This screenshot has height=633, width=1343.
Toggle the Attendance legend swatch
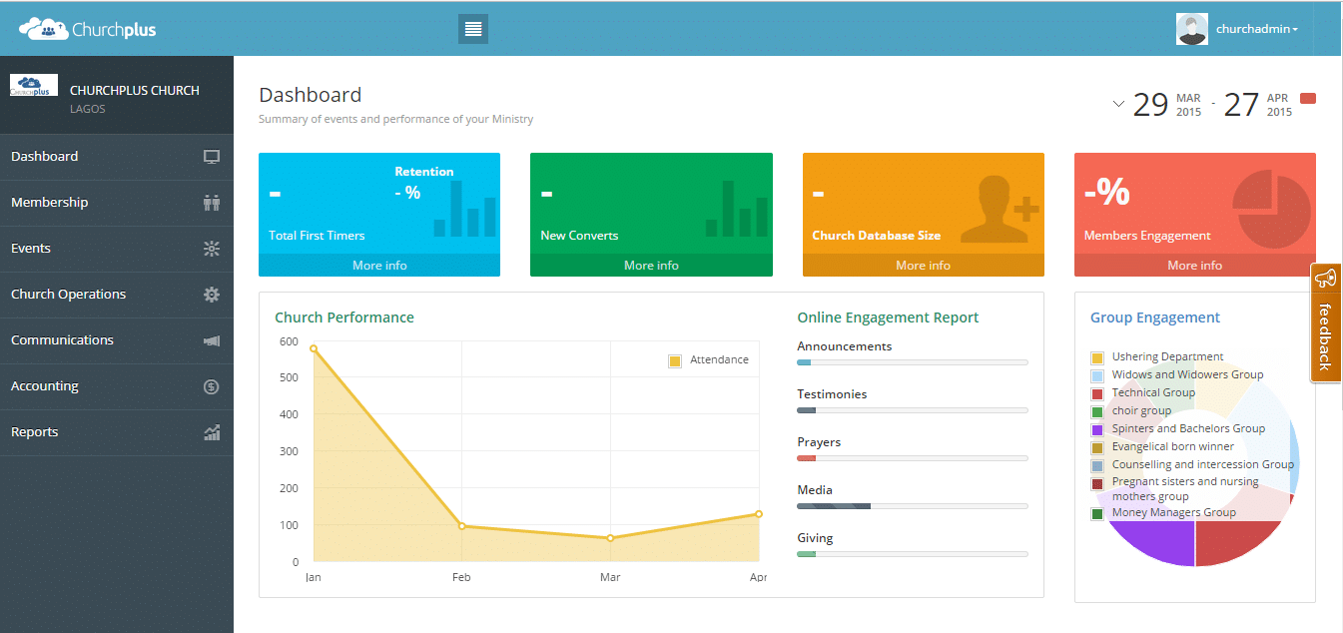pyautogui.click(x=675, y=360)
